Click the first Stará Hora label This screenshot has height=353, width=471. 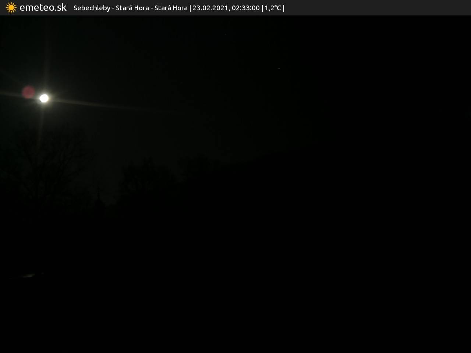coord(132,8)
